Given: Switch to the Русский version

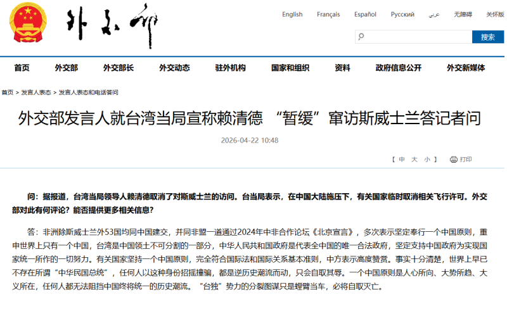Looking at the screenshot, I should [x=402, y=14].
